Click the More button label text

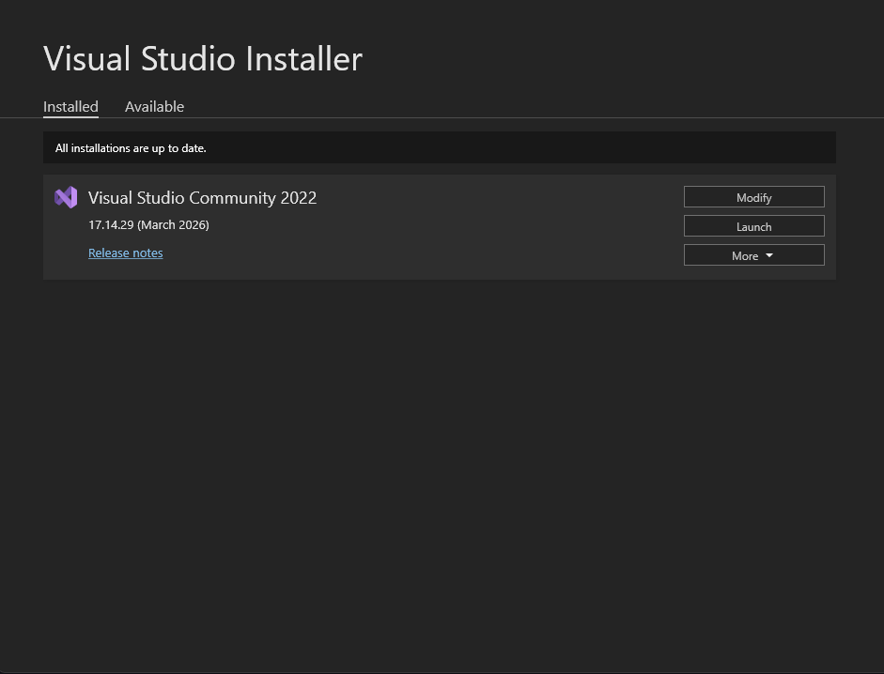(x=744, y=255)
